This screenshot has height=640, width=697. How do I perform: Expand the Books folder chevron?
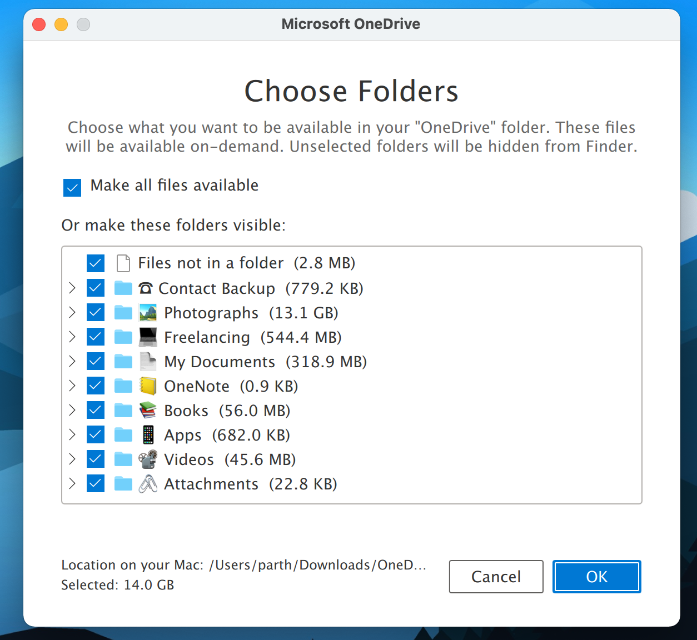[x=72, y=410]
